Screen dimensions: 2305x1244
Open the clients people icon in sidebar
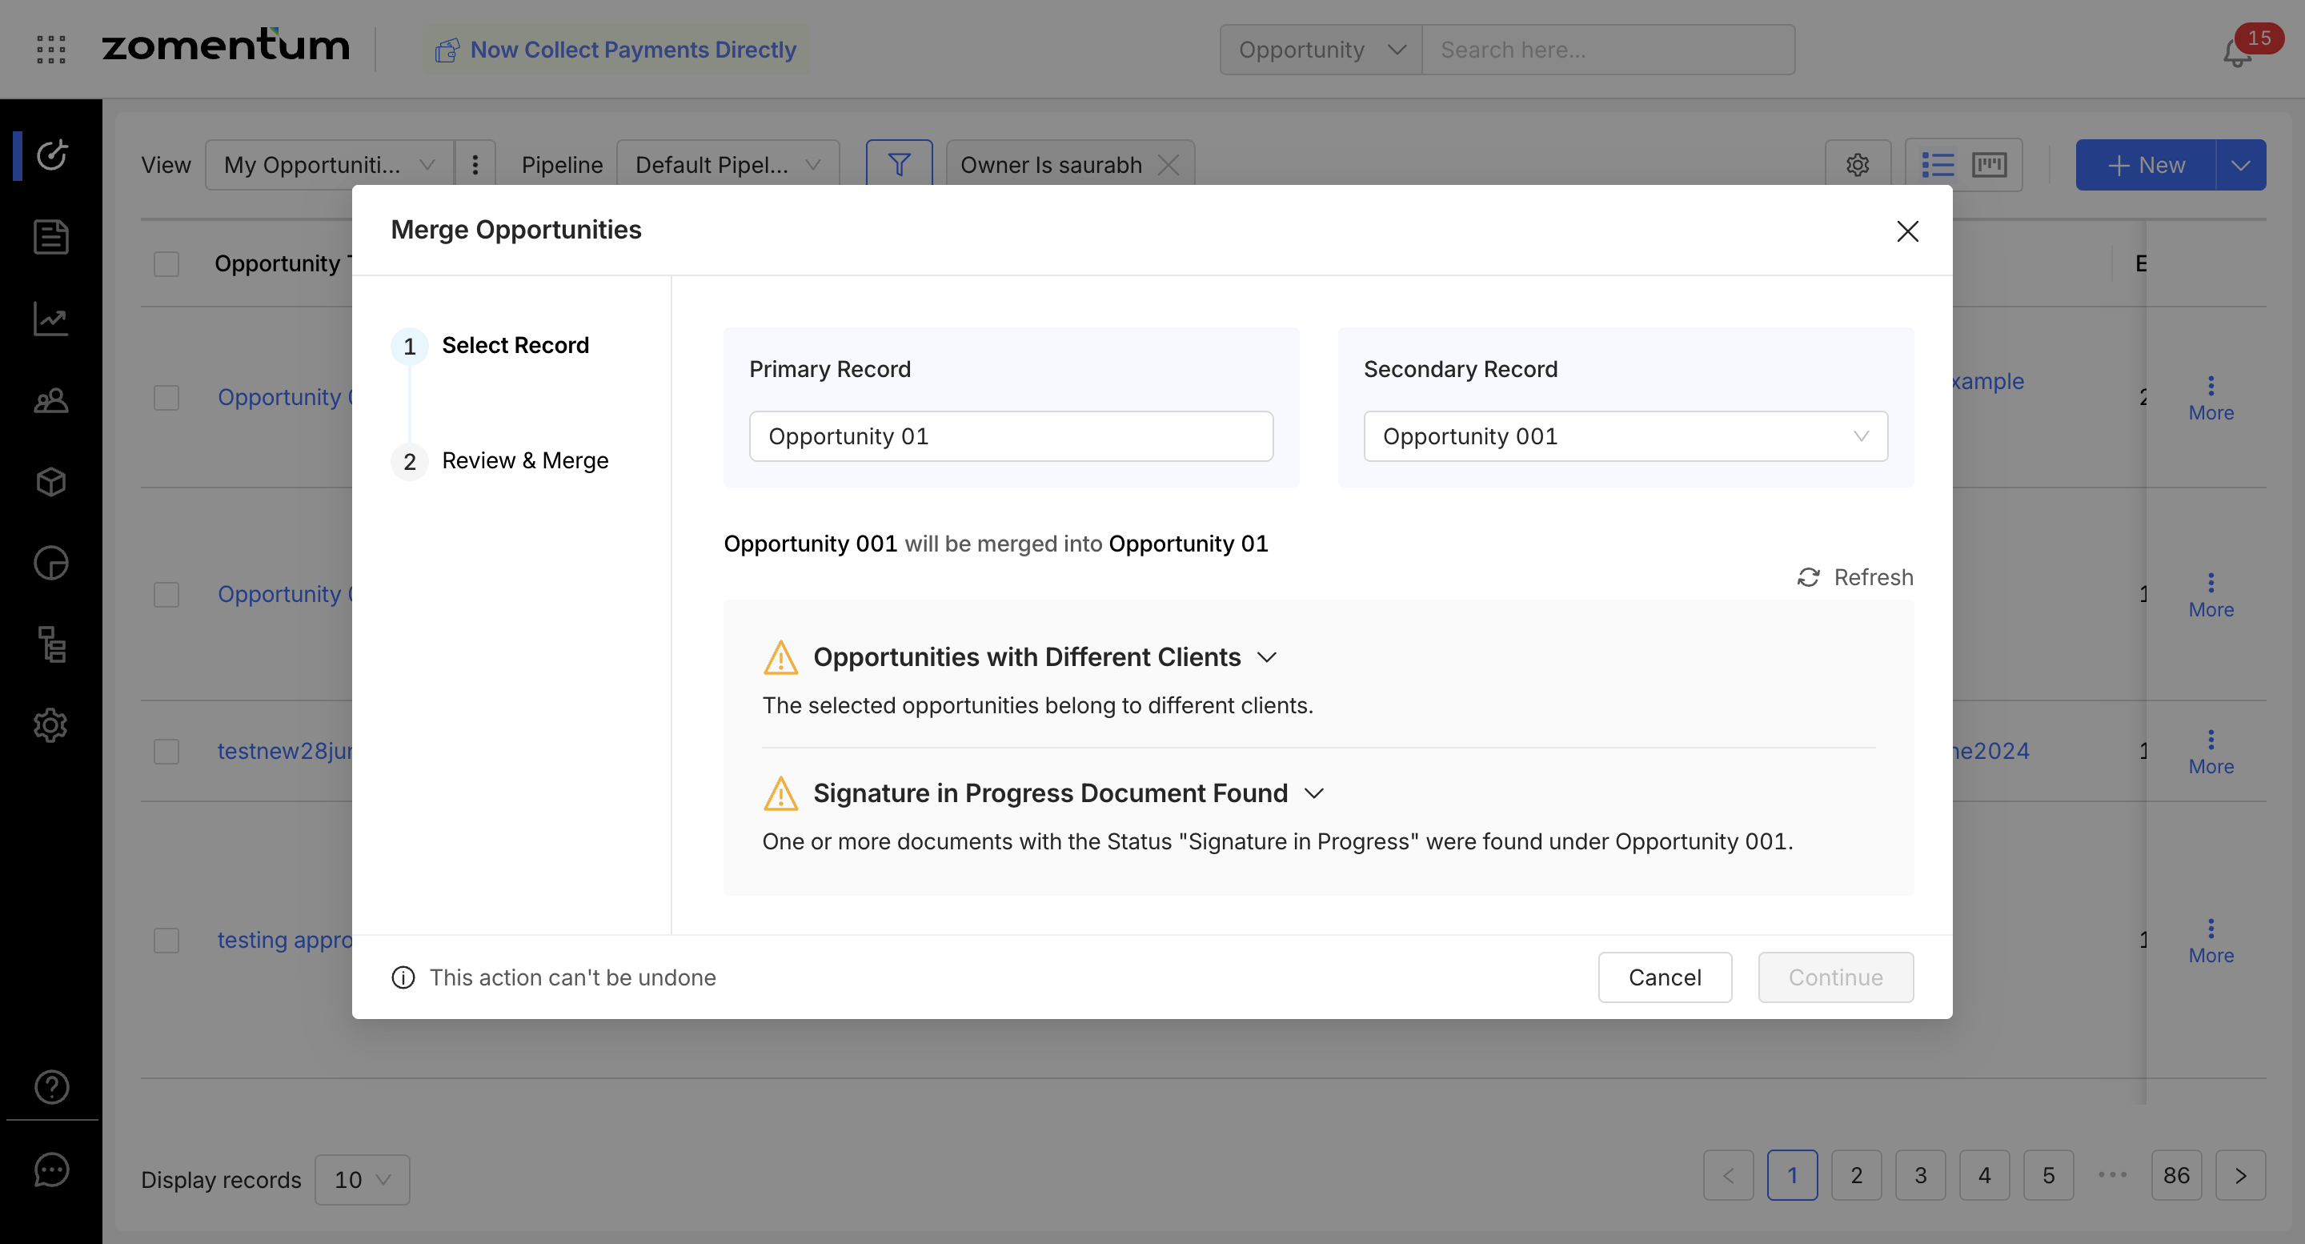point(51,400)
